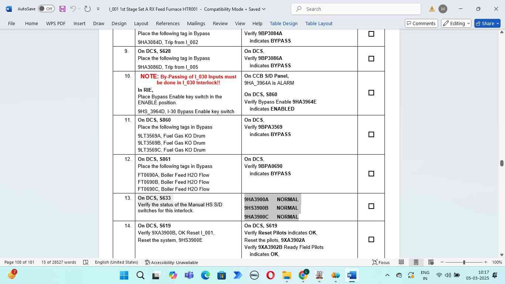This screenshot has height=284, width=505.
Task: Show hidden system tray icons
Action: 387,275
